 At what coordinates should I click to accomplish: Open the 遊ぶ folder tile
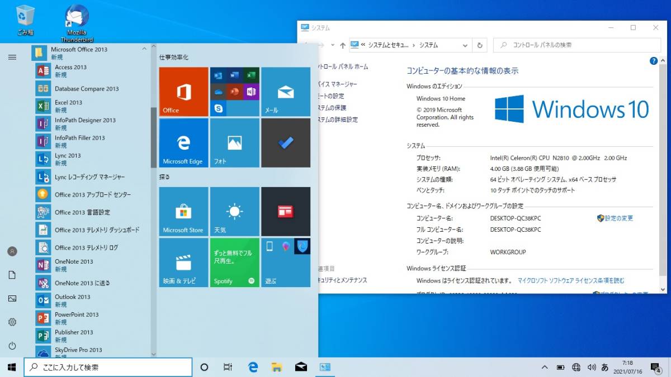coord(286,263)
